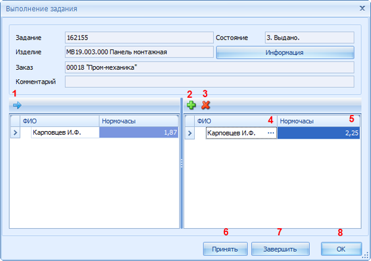This screenshot has height=261, width=371.
Task: Click the ФИО column header in right table
Action: 236,121
